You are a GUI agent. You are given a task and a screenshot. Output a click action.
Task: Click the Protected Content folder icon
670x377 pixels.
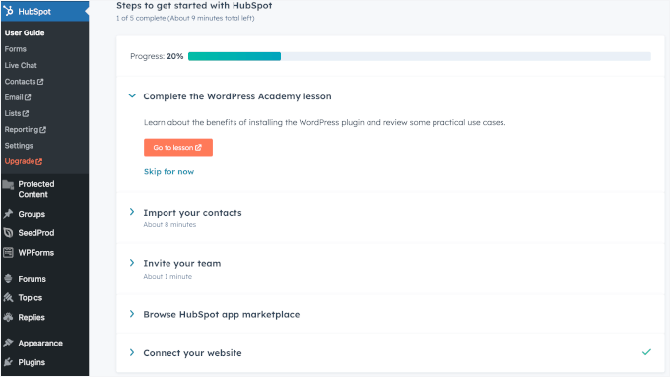click(8, 185)
